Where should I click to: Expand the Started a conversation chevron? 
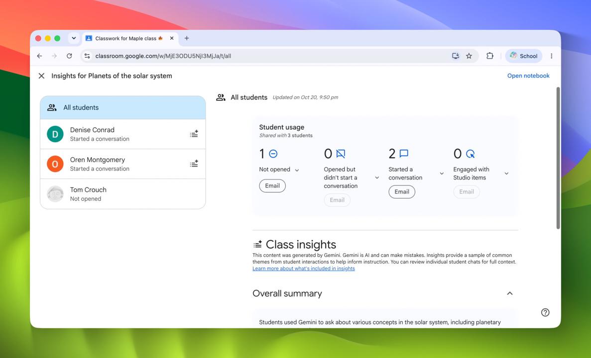(x=442, y=174)
